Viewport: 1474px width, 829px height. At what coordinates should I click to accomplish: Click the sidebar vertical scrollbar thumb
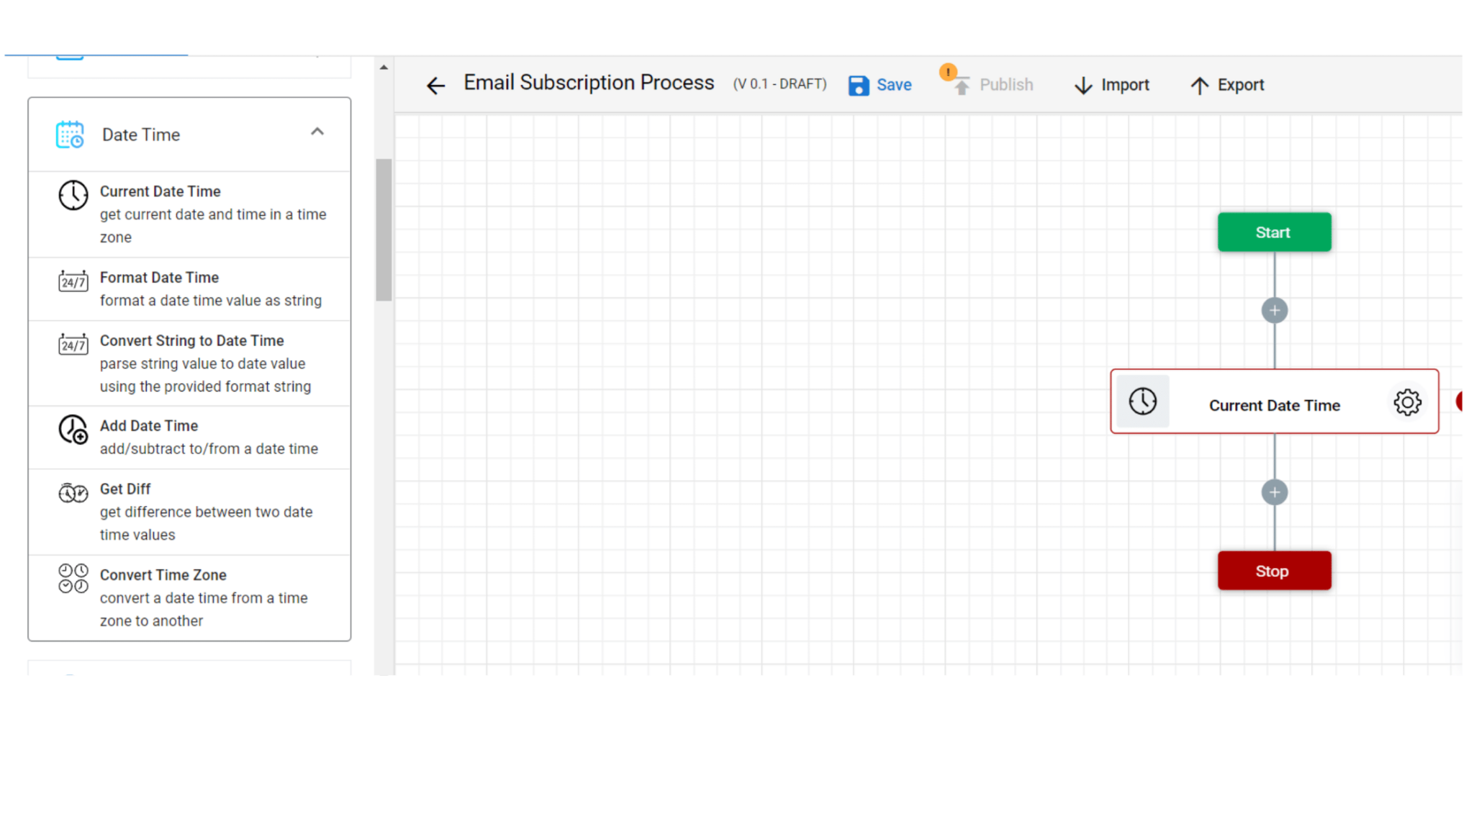384,230
